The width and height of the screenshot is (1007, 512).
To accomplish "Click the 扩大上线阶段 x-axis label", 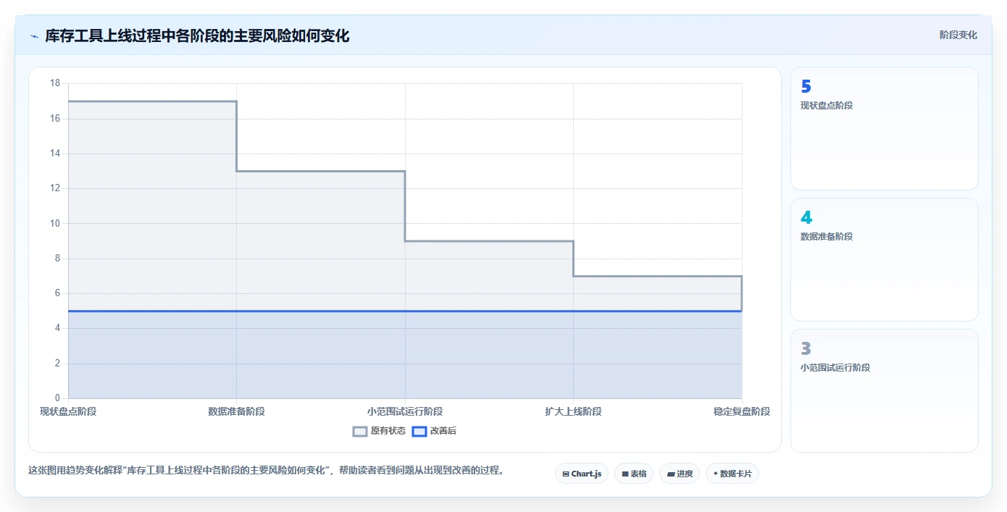I will click(573, 411).
